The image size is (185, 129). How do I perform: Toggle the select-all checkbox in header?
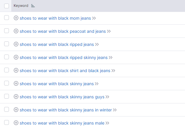[x=7, y=6]
